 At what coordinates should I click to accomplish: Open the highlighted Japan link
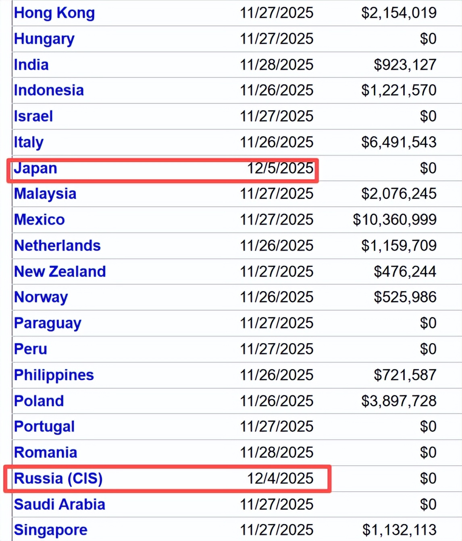coord(35,168)
